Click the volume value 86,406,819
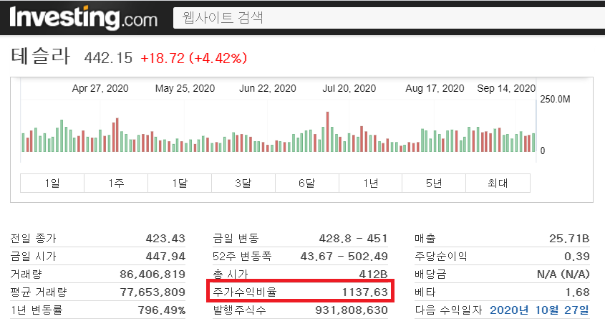Image resolution: width=605 pixels, height=334 pixels. click(x=153, y=274)
